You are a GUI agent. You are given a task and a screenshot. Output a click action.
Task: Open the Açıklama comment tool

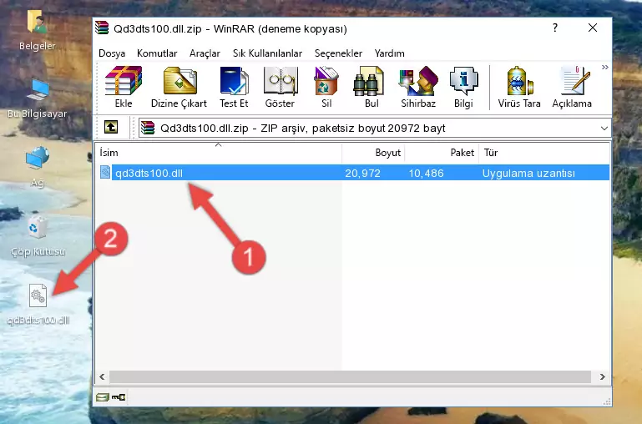coord(572,87)
